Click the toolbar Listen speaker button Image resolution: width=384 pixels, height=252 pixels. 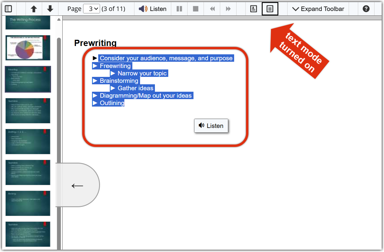click(x=153, y=9)
